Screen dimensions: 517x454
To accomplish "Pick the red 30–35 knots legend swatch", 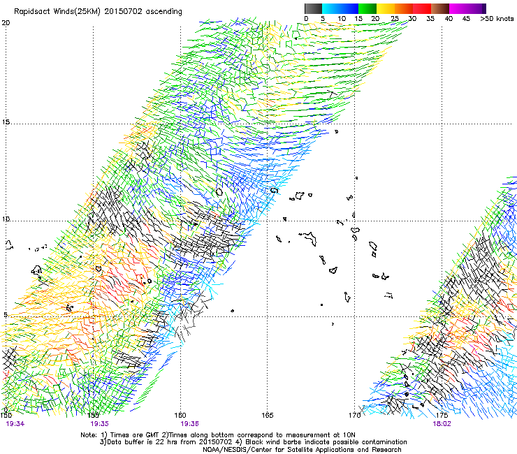I will [422, 8].
